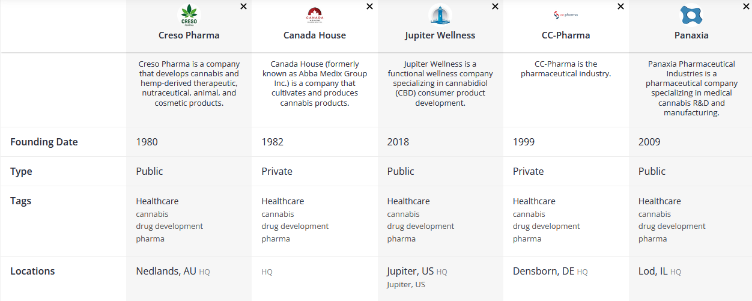This screenshot has width=752, height=301.
Task: Click the Canada House logo
Action: pyautogui.click(x=315, y=14)
